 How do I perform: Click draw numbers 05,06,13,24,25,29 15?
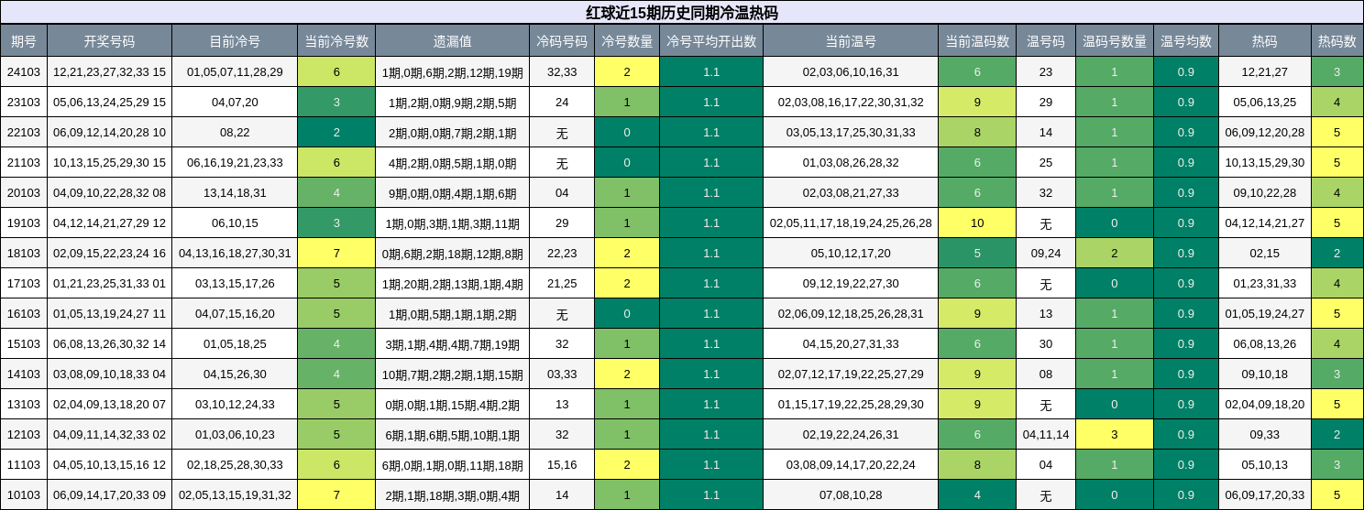click(109, 103)
